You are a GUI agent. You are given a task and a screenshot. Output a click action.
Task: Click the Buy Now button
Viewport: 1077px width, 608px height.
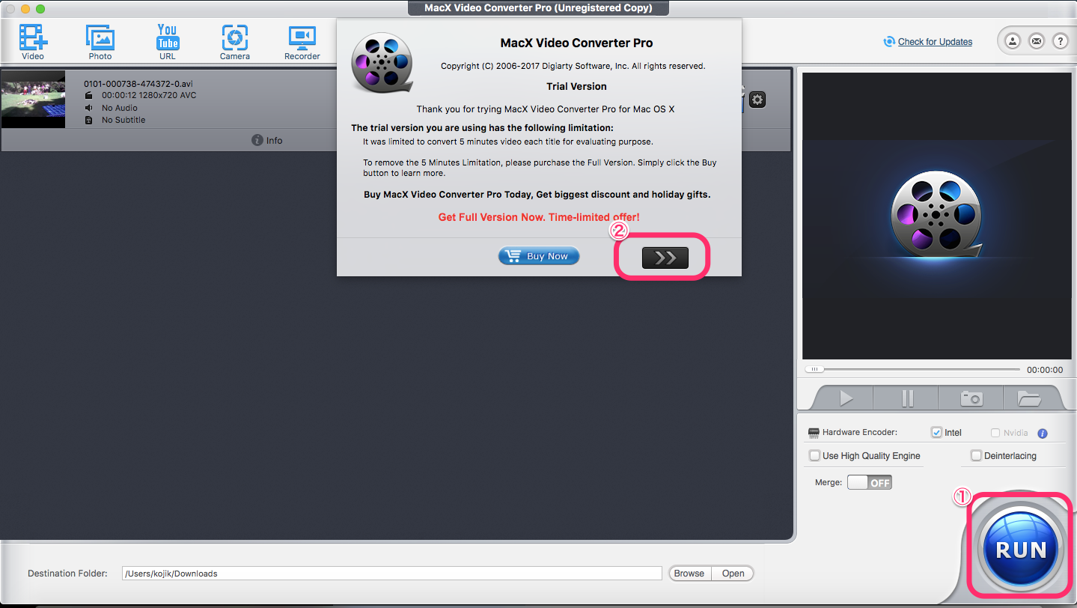(x=539, y=256)
